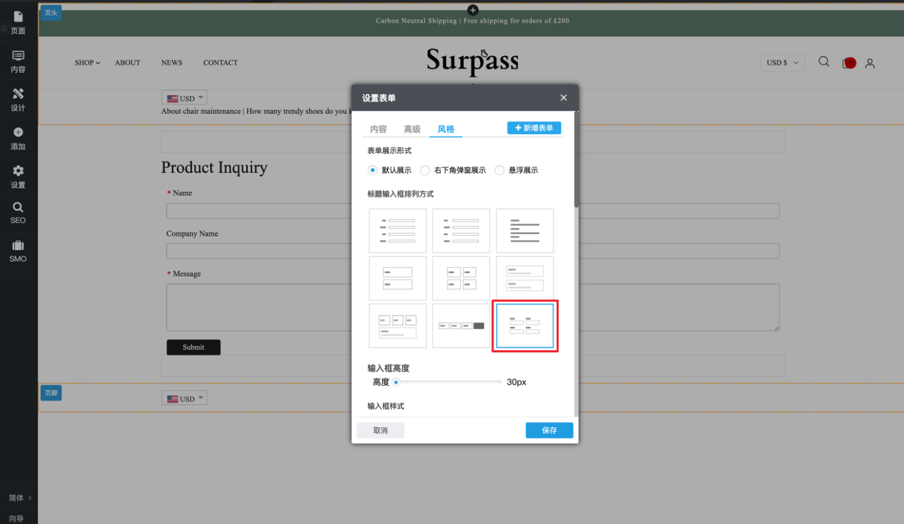
Task: Expand the 简体 language selector
Action: (19, 498)
